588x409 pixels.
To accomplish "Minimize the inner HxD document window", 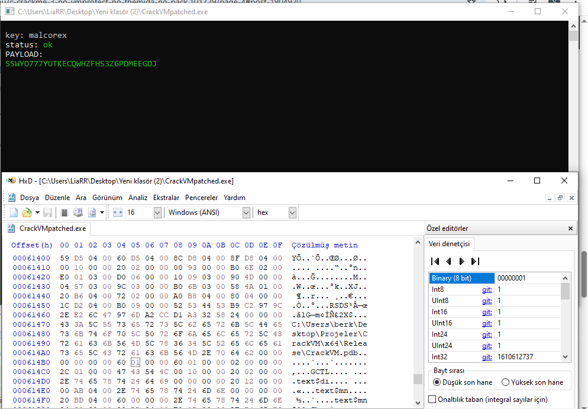I will (550, 198).
